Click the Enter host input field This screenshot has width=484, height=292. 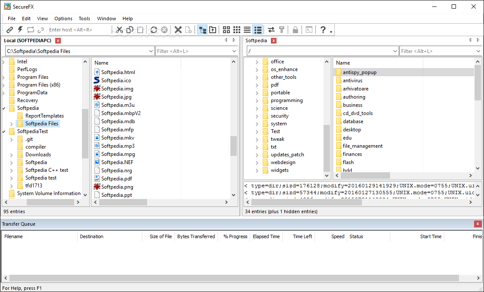pyautogui.click(x=79, y=30)
